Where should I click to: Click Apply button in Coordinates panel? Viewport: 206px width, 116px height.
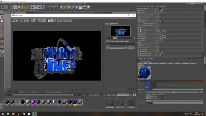[x=131, y=107]
